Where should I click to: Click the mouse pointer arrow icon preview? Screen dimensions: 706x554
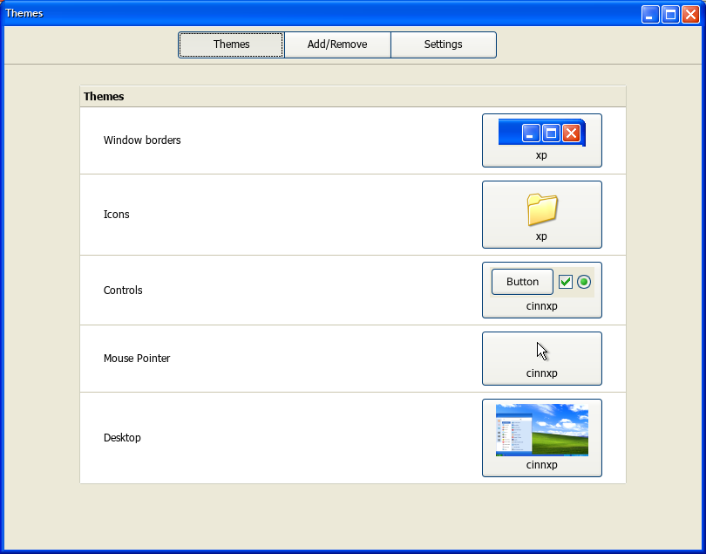(x=542, y=352)
